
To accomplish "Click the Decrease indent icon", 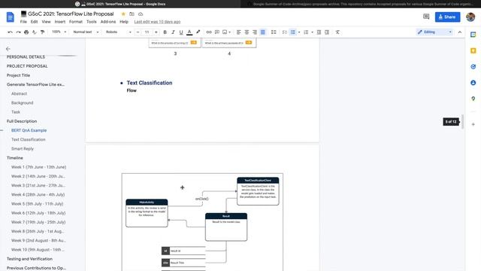I will click(319, 32).
